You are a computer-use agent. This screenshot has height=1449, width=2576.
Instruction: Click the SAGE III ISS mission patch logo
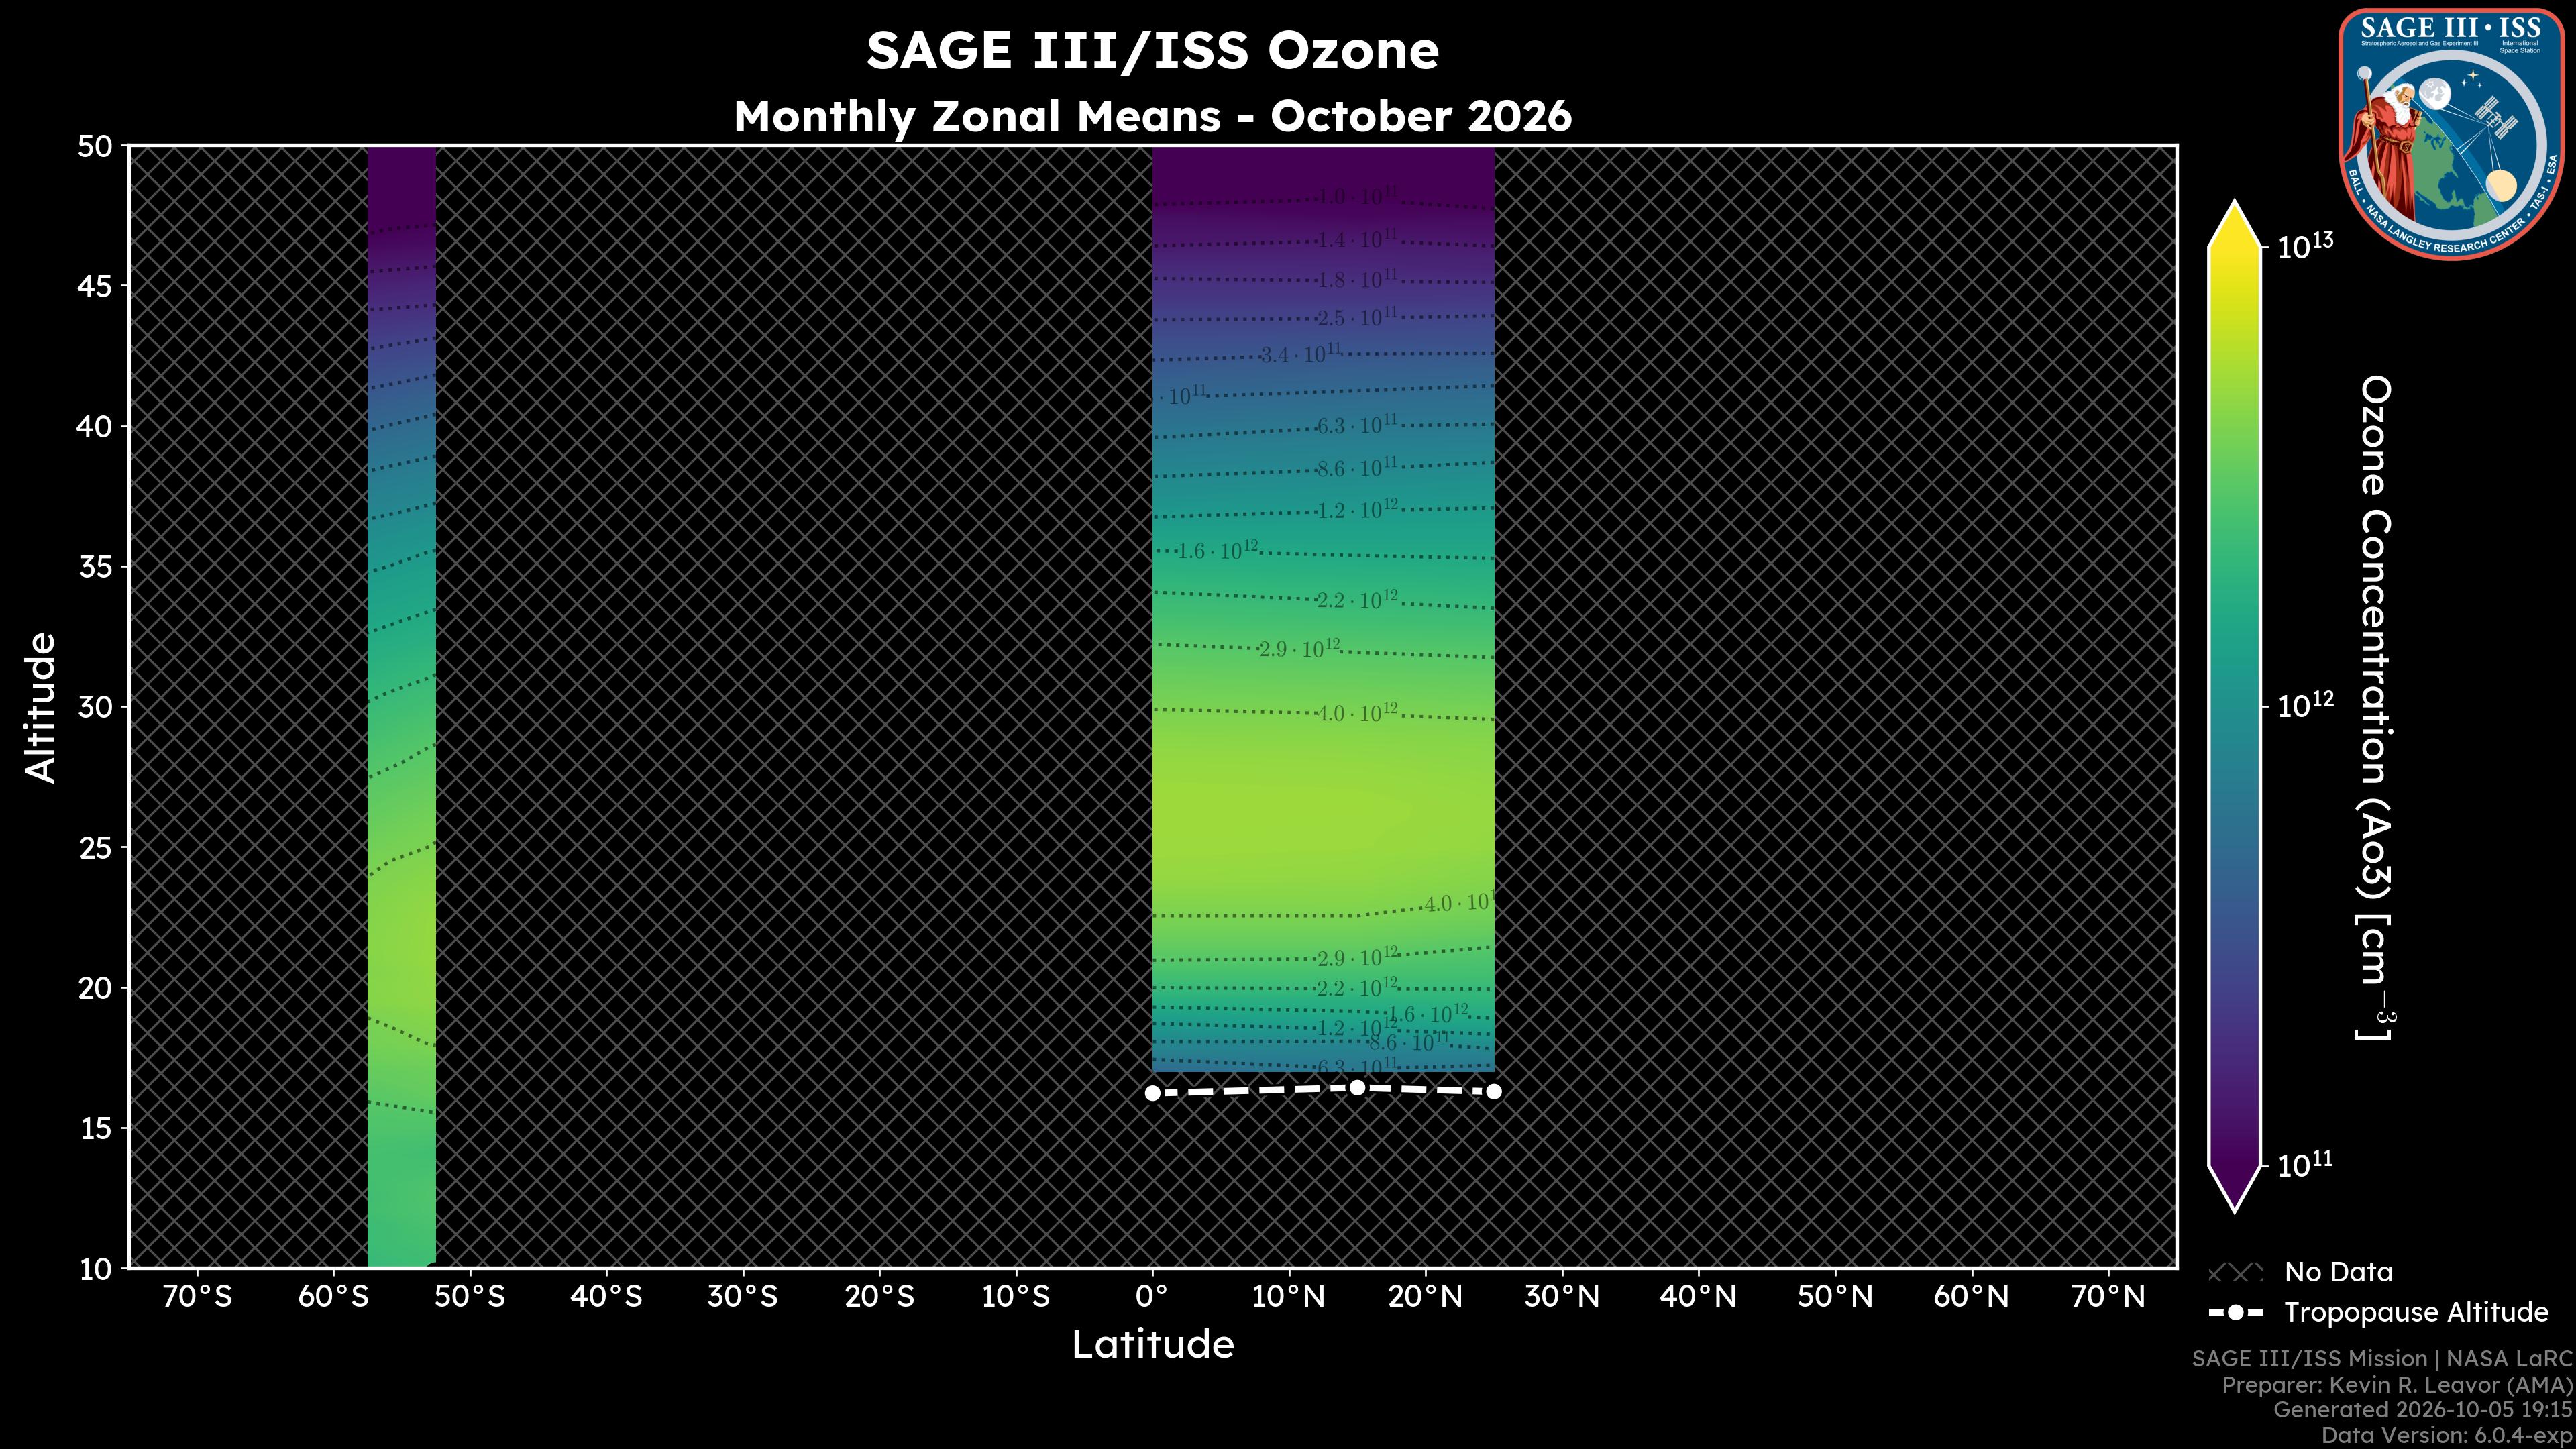(x=2451, y=134)
